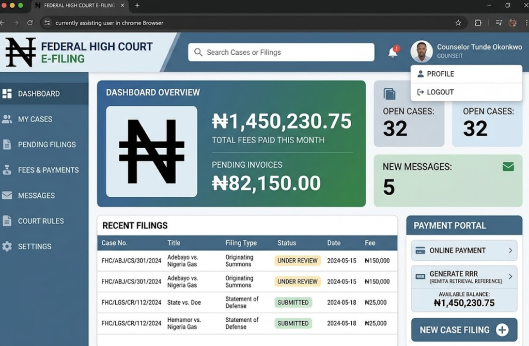
Task: Click the Payment Portal heading
Action: coord(450,226)
